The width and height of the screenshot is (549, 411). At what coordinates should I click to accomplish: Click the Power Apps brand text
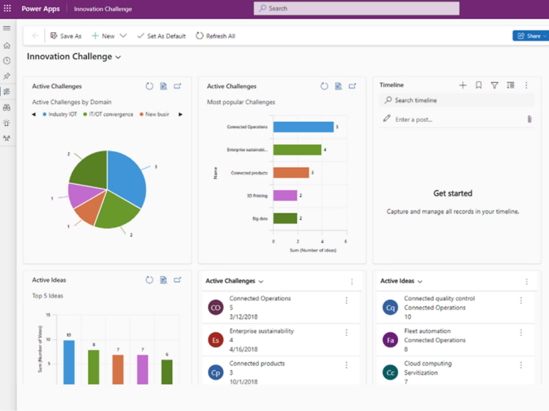(x=40, y=8)
